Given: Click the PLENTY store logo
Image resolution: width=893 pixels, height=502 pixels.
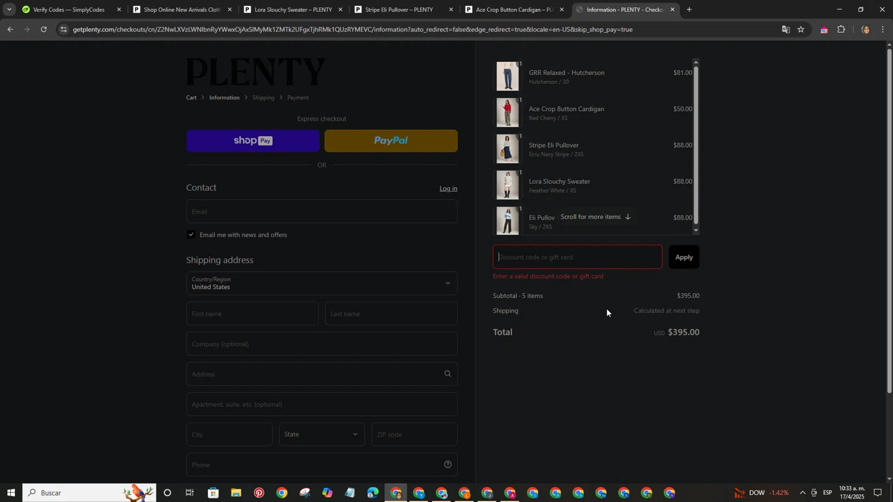Looking at the screenshot, I should point(256,71).
